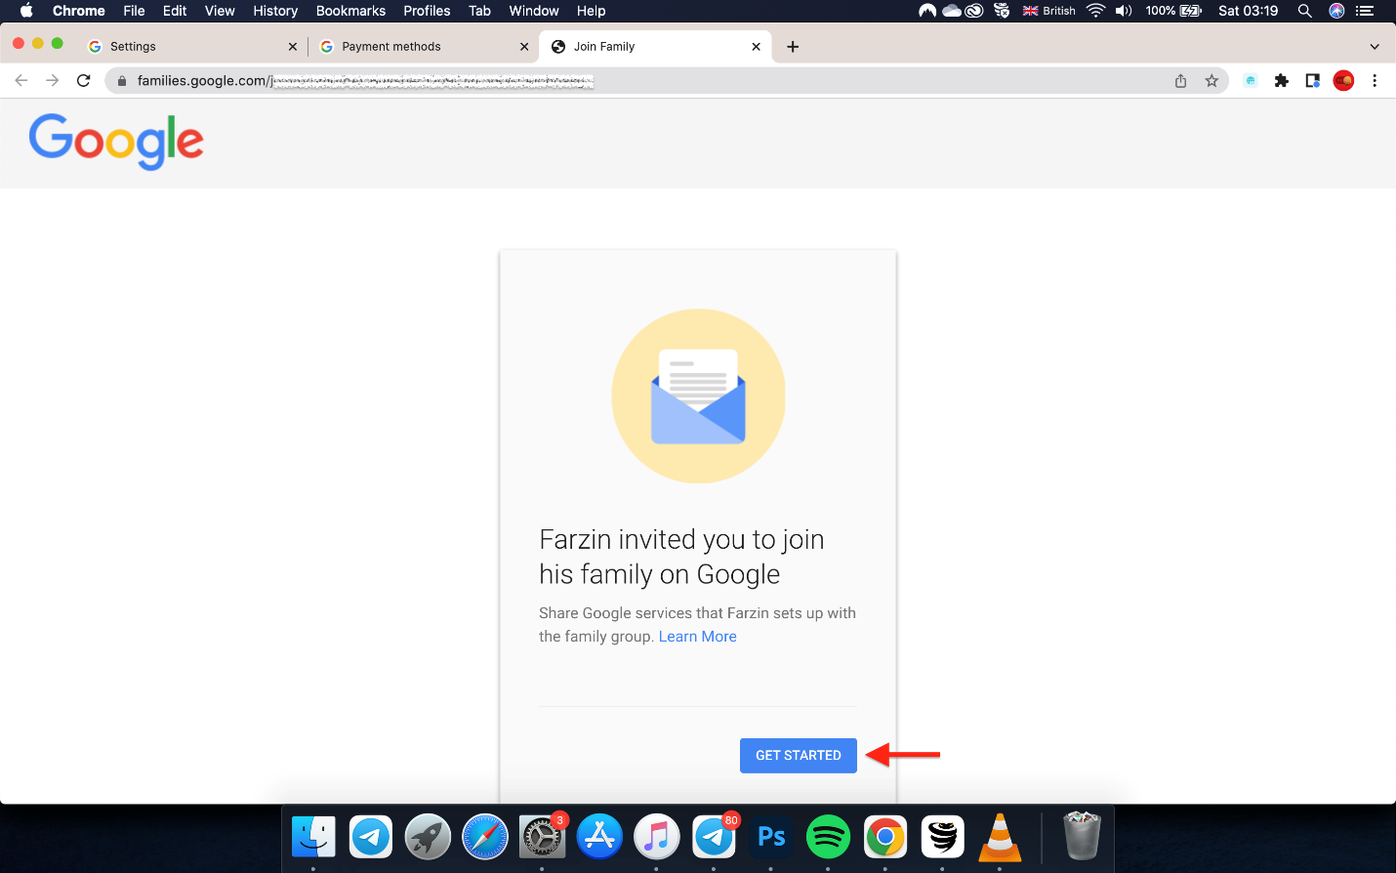Image resolution: width=1396 pixels, height=873 pixels.
Task: Expand the tab search chevron
Action: tap(1375, 47)
